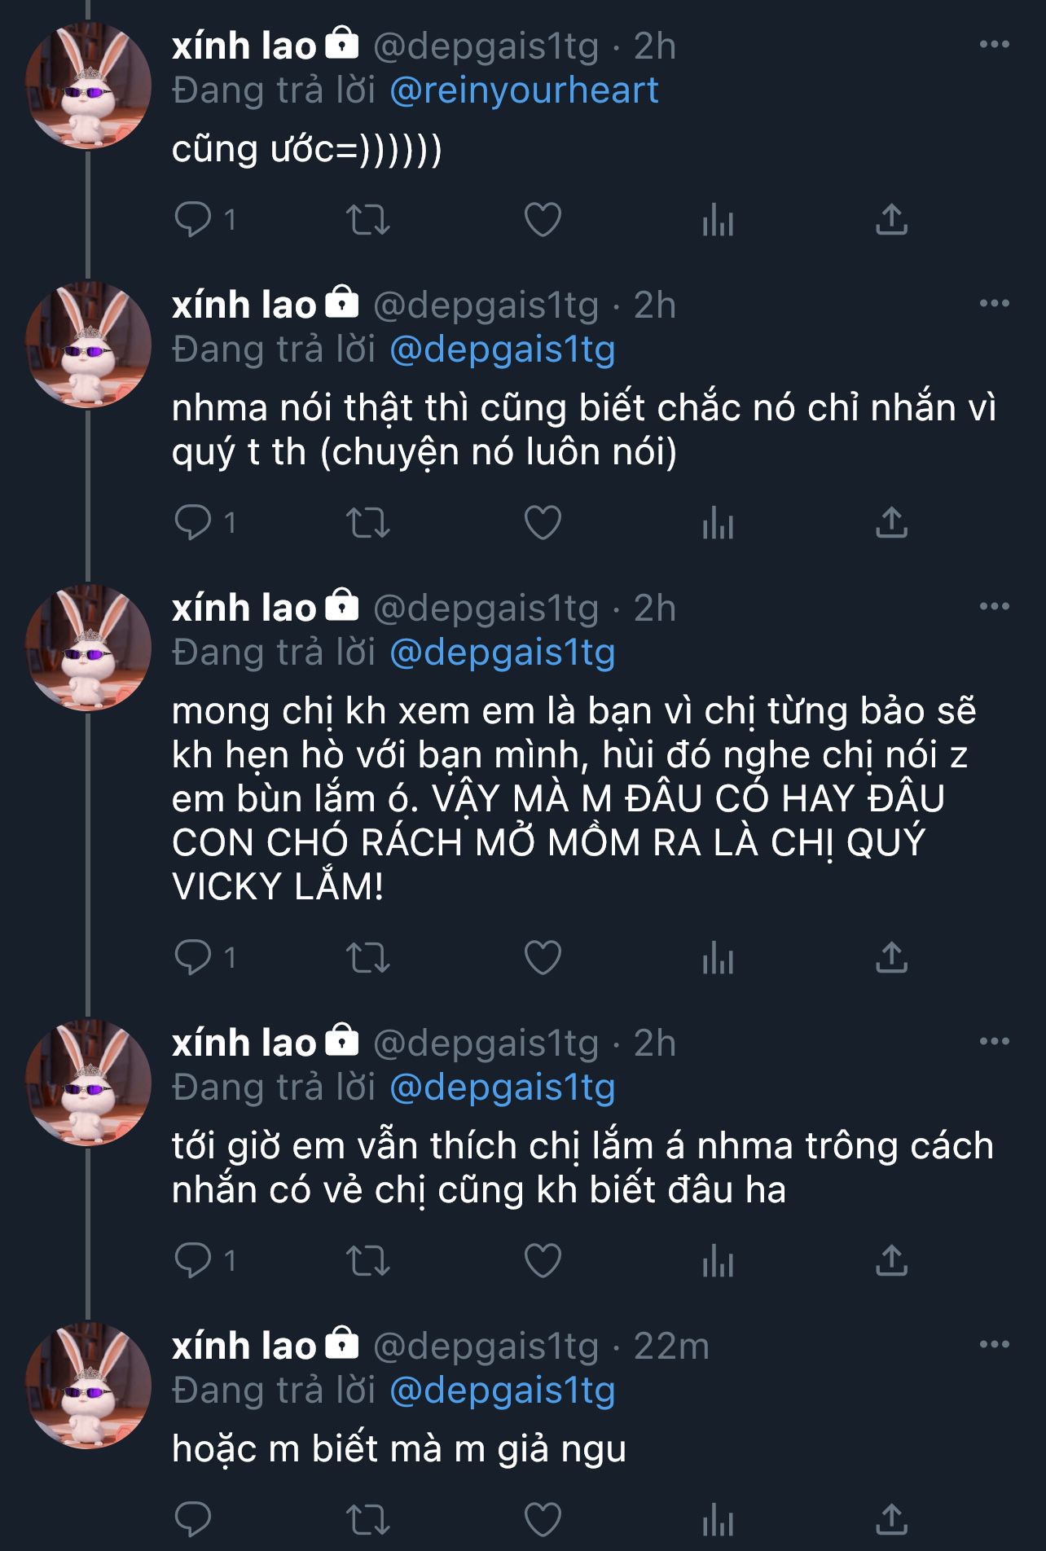The image size is (1046, 1551).
Task: Open the bunny avatar on the "cũng ước" tweet
Action: (88, 86)
